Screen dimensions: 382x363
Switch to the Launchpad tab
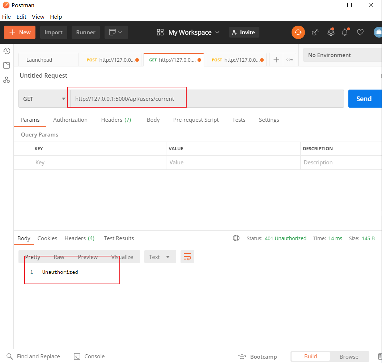(49, 60)
